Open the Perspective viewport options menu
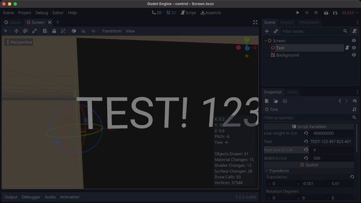 [x=19, y=42]
